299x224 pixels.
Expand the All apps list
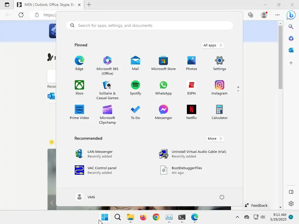213,45
